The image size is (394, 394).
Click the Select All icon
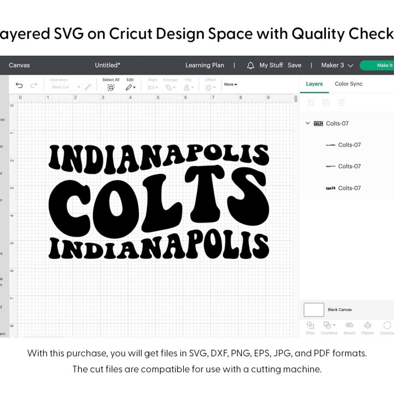pos(111,87)
